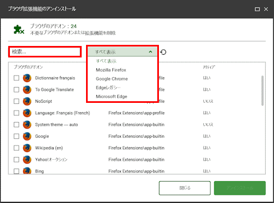
Task: Select the Google add-on checkbox
Action: pos(16,136)
